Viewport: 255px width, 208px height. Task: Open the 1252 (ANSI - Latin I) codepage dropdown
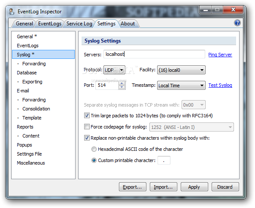[x=191, y=127]
